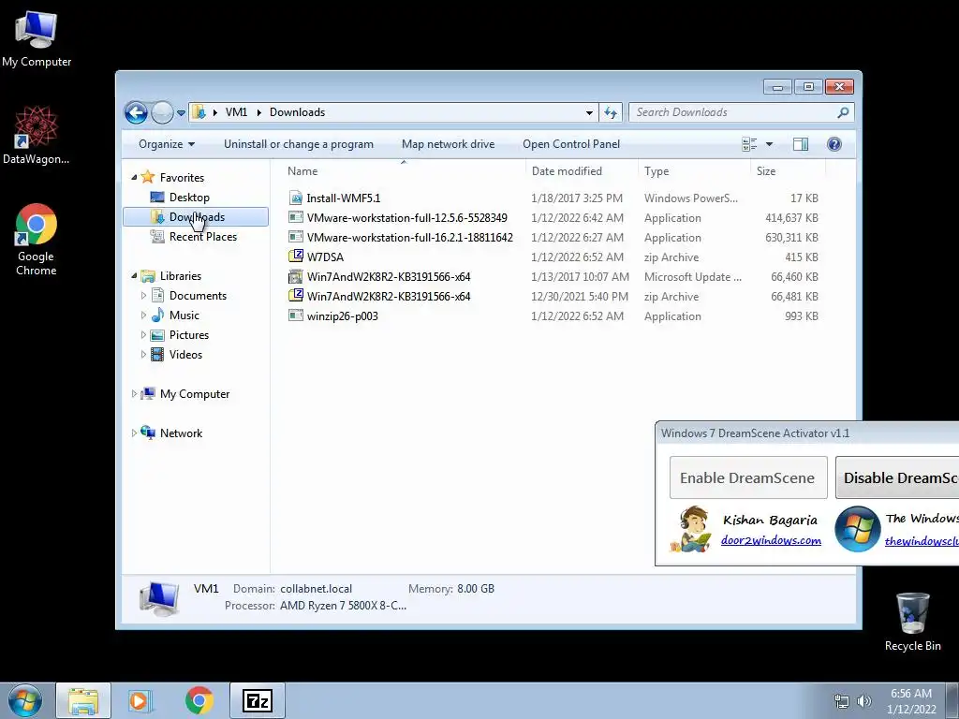Expand the Documents library

pos(143,296)
